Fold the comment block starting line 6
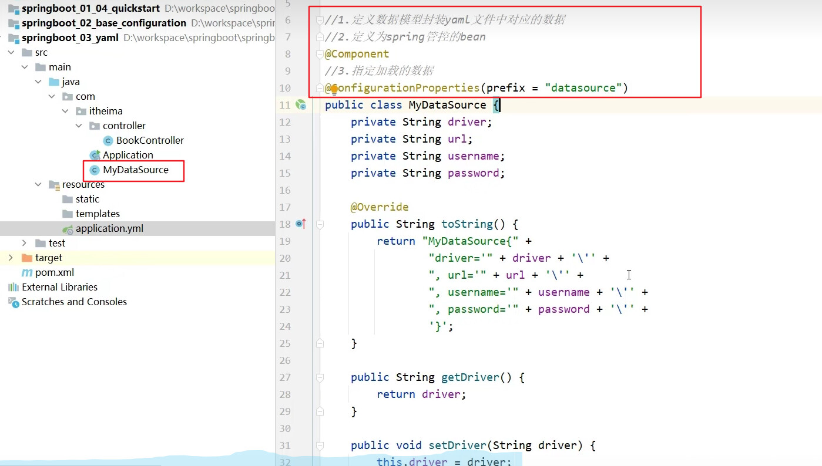 click(320, 20)
